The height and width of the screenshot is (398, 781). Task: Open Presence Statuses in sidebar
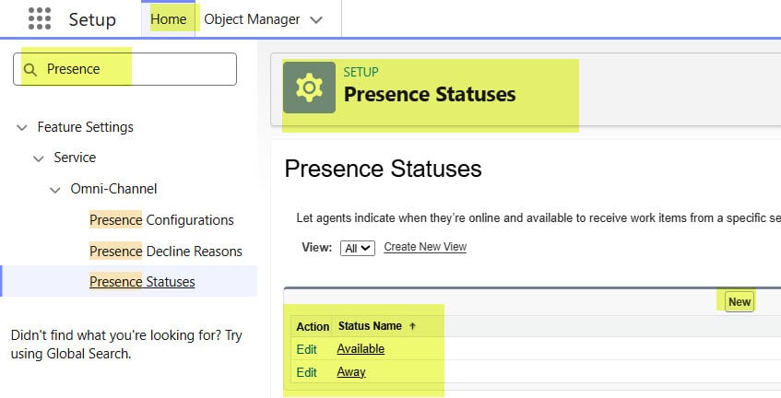click(x=142, y=282)
